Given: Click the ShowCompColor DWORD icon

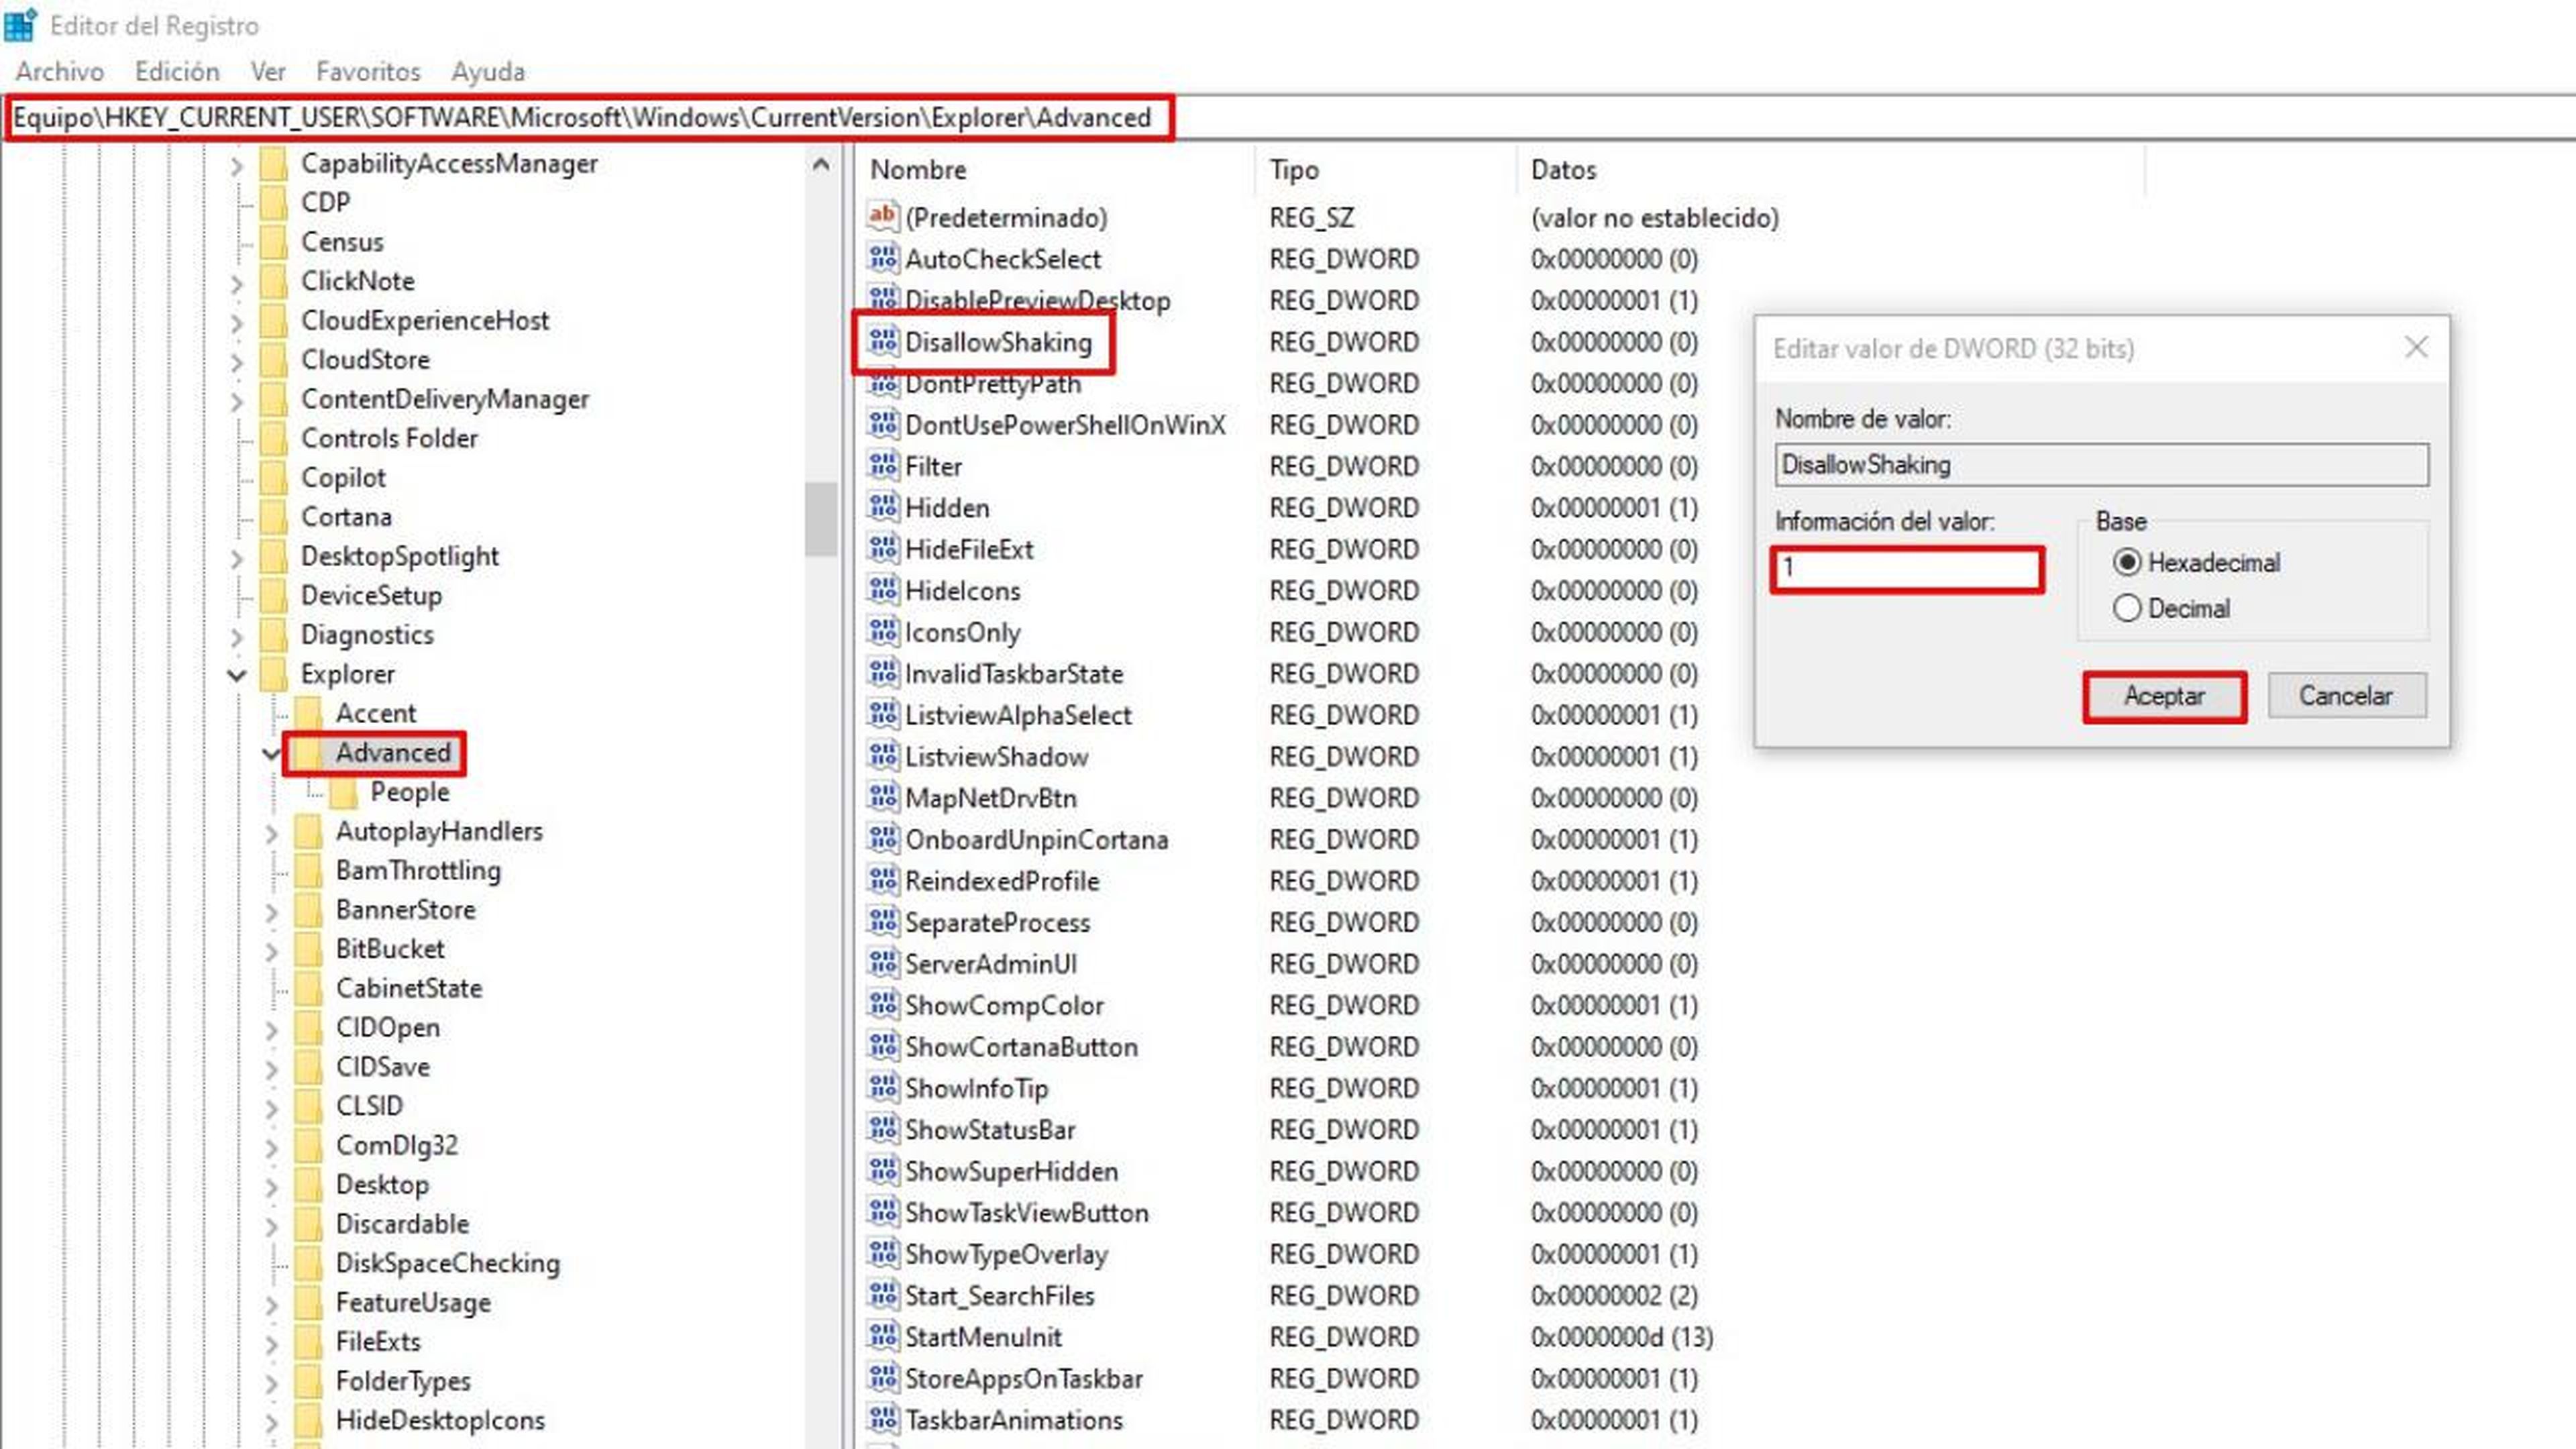Looking at the screenshot, I should coord(882,1004).
